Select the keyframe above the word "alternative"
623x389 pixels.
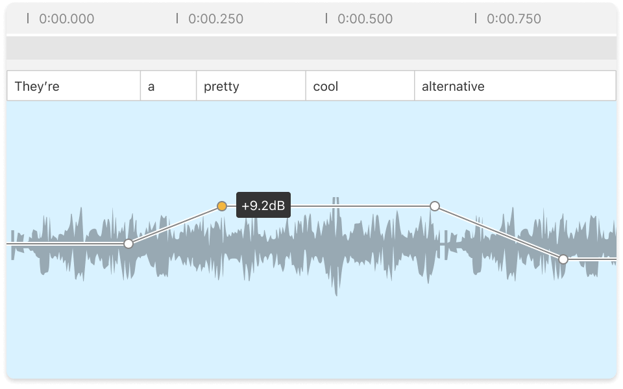[434, 206]
